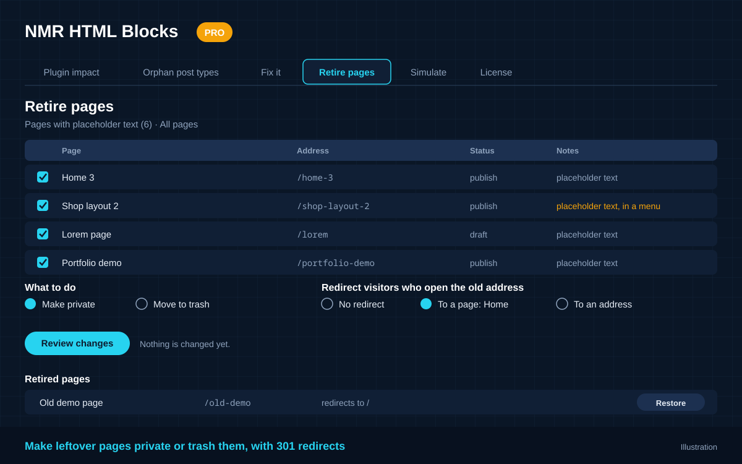
Task: Uncheck the Shop layout 2 checkbox
Action: click(43, 205)
